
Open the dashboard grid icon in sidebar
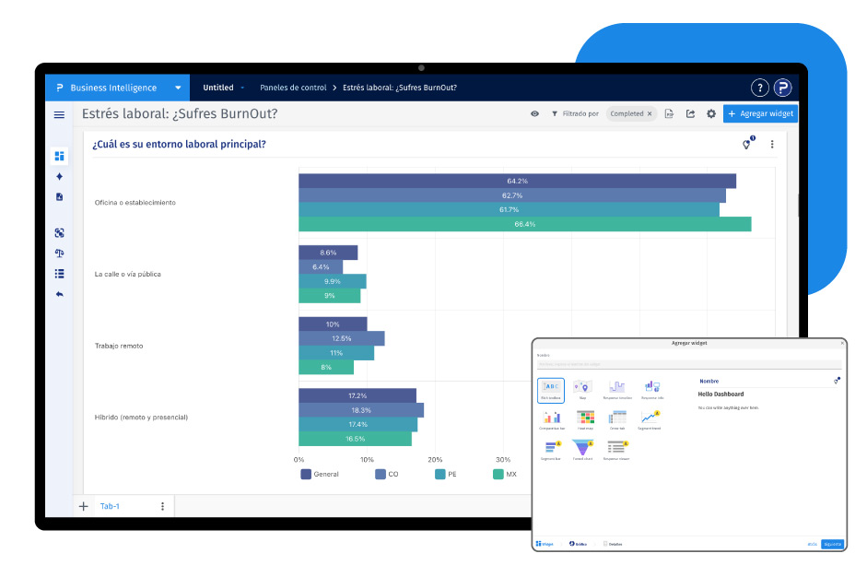pyautogui.click(x=59, y=156)
